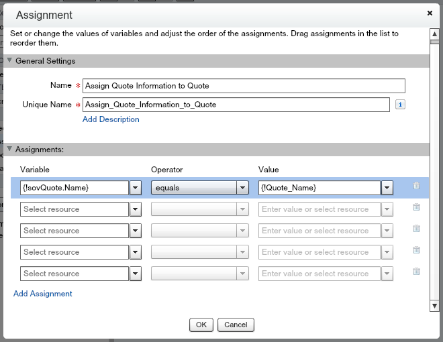Screen dimensions: 443x342
Task: Click the Add Description link
Action: point(111,119)
